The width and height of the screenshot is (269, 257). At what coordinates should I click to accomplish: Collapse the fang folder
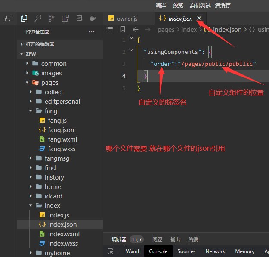pyautogui.click(x=31, y=111)
